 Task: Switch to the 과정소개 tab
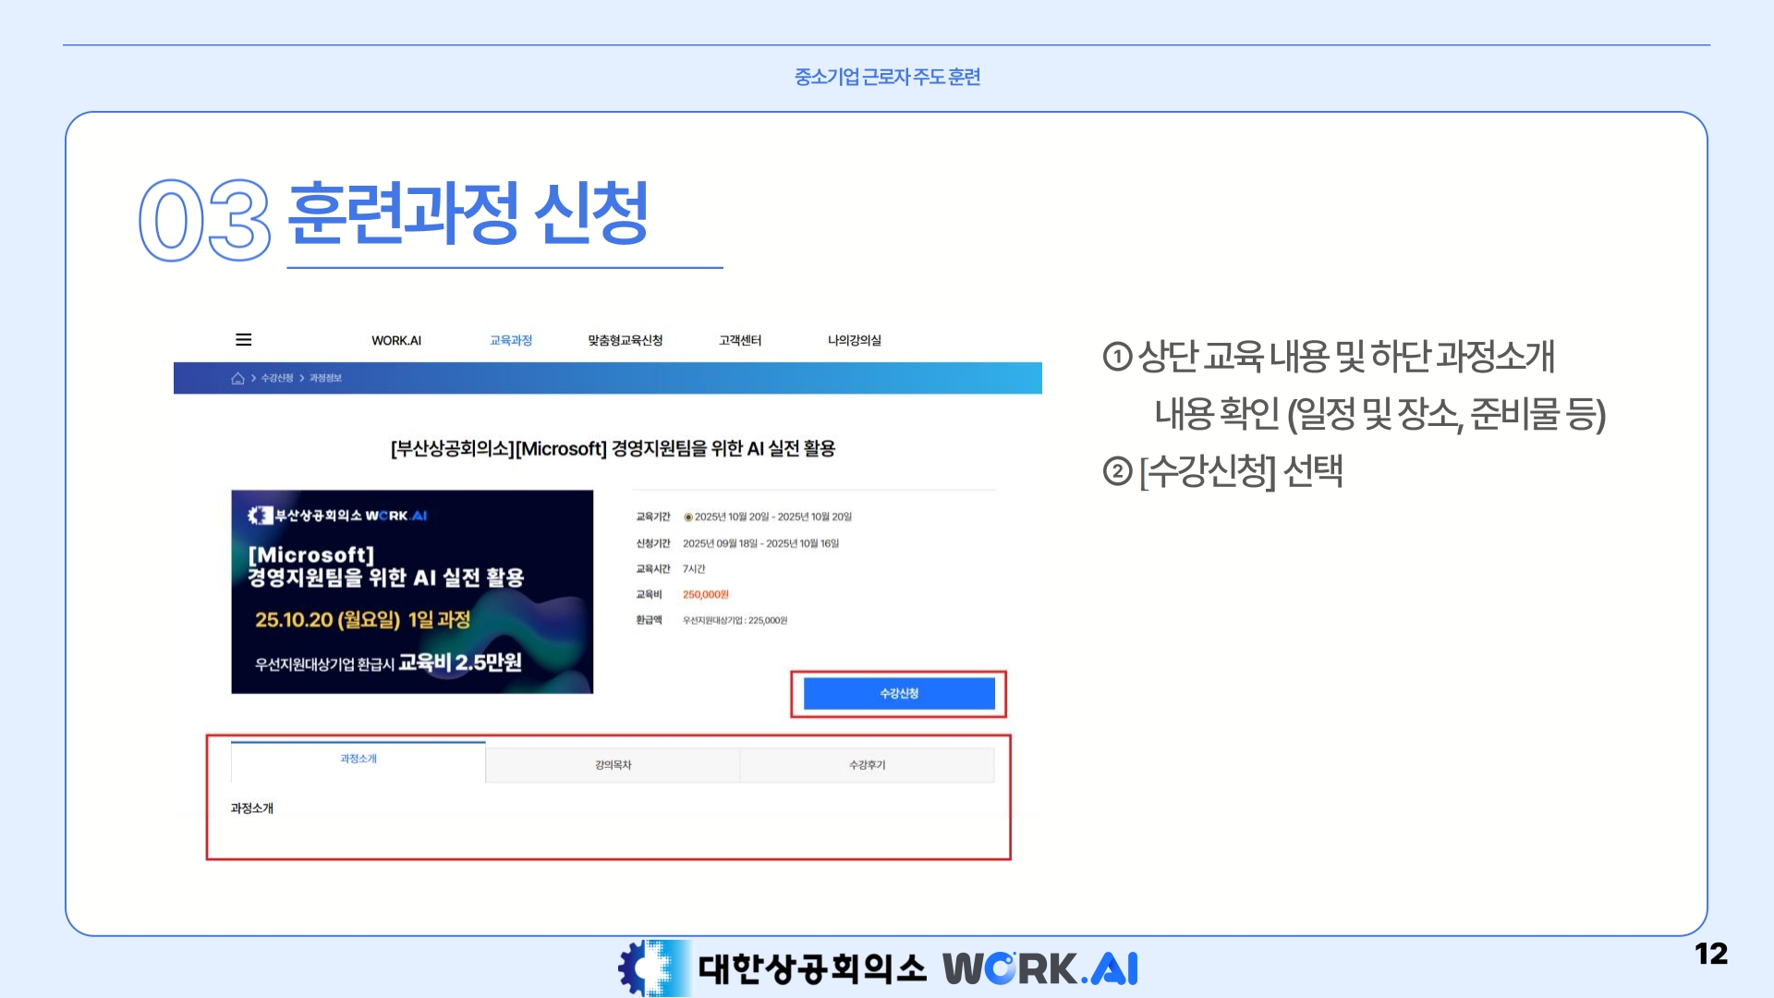[x=358, y=760]
